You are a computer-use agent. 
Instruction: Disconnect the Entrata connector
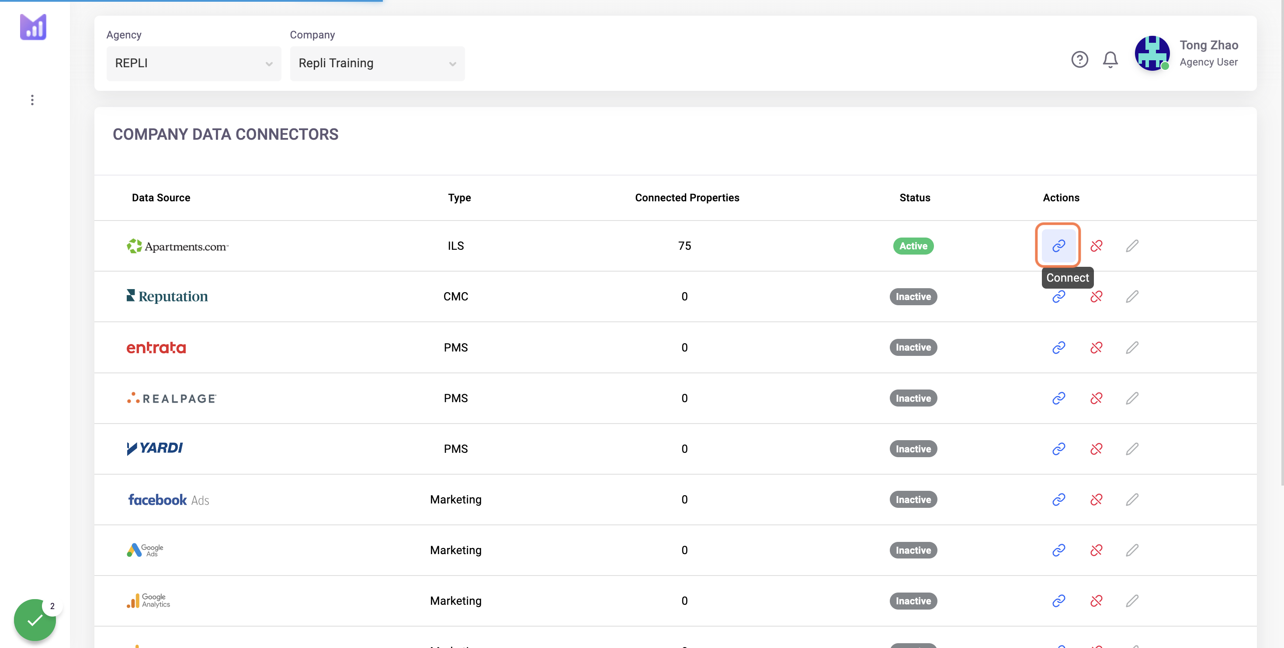coord(1096,347)
